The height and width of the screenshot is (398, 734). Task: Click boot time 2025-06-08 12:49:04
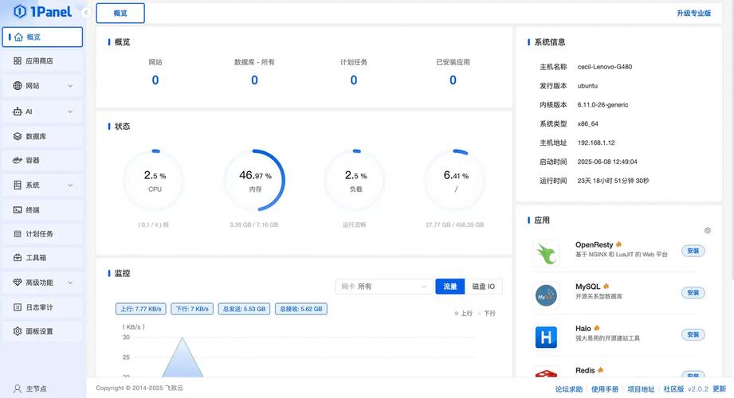coord(607,162)
